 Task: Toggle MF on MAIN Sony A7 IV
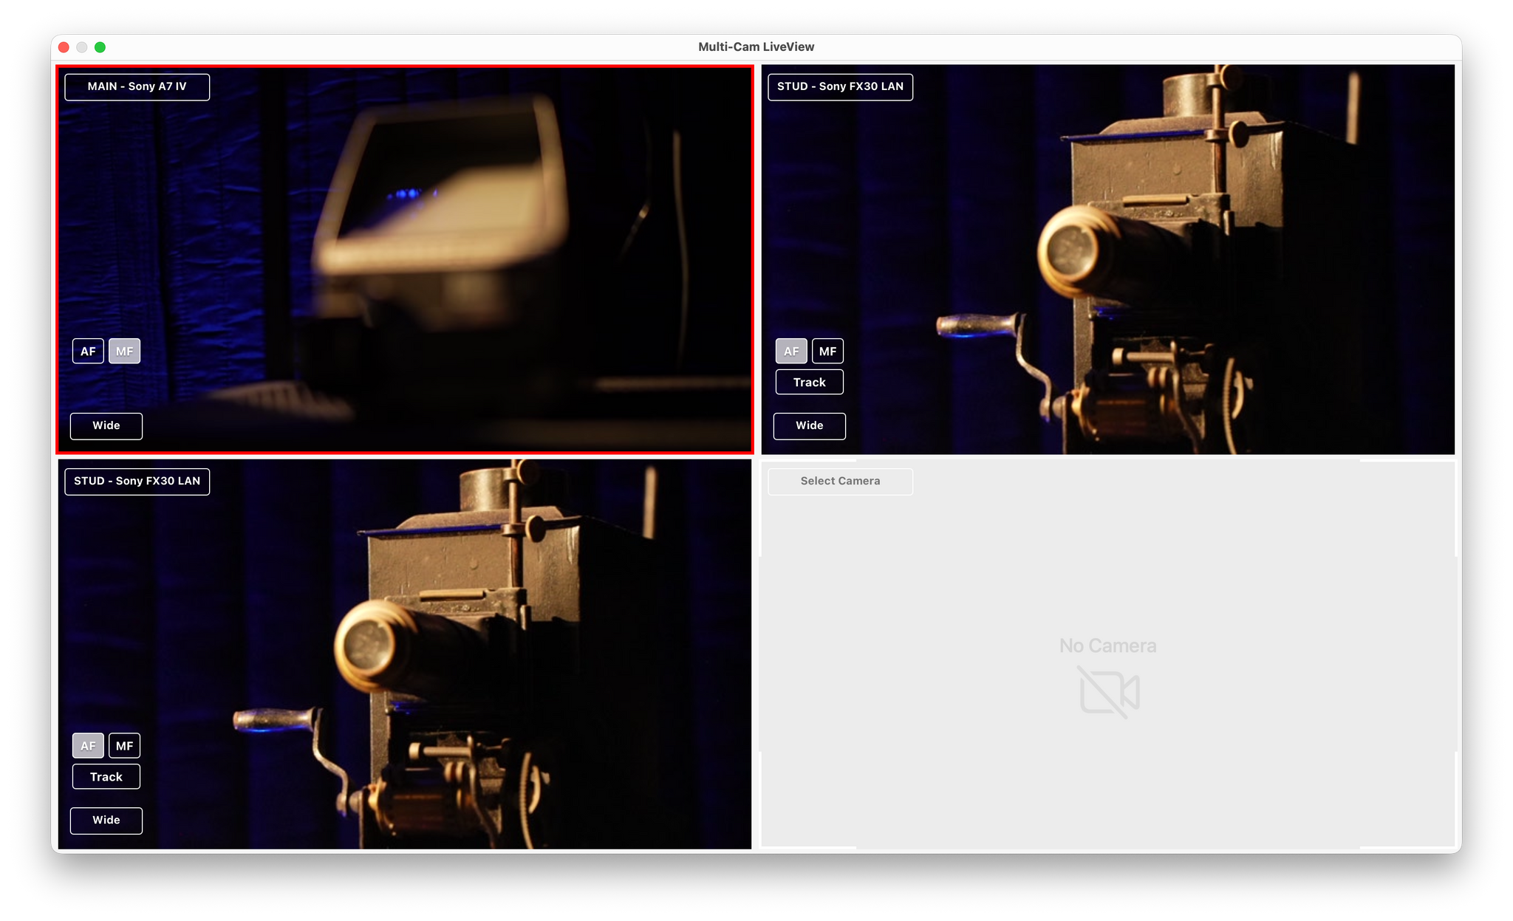[124, 351]
